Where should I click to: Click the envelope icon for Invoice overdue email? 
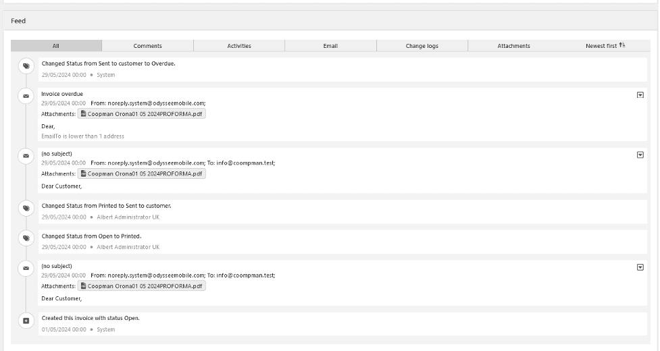click(x=26, y=97)
